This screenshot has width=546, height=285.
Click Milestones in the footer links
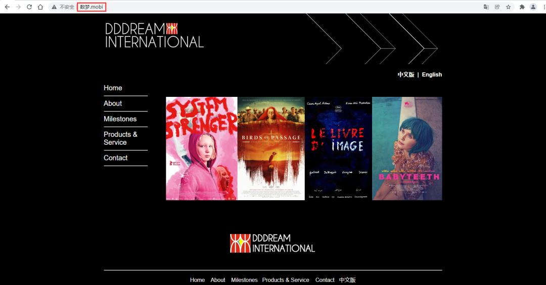tap(244, 280)
